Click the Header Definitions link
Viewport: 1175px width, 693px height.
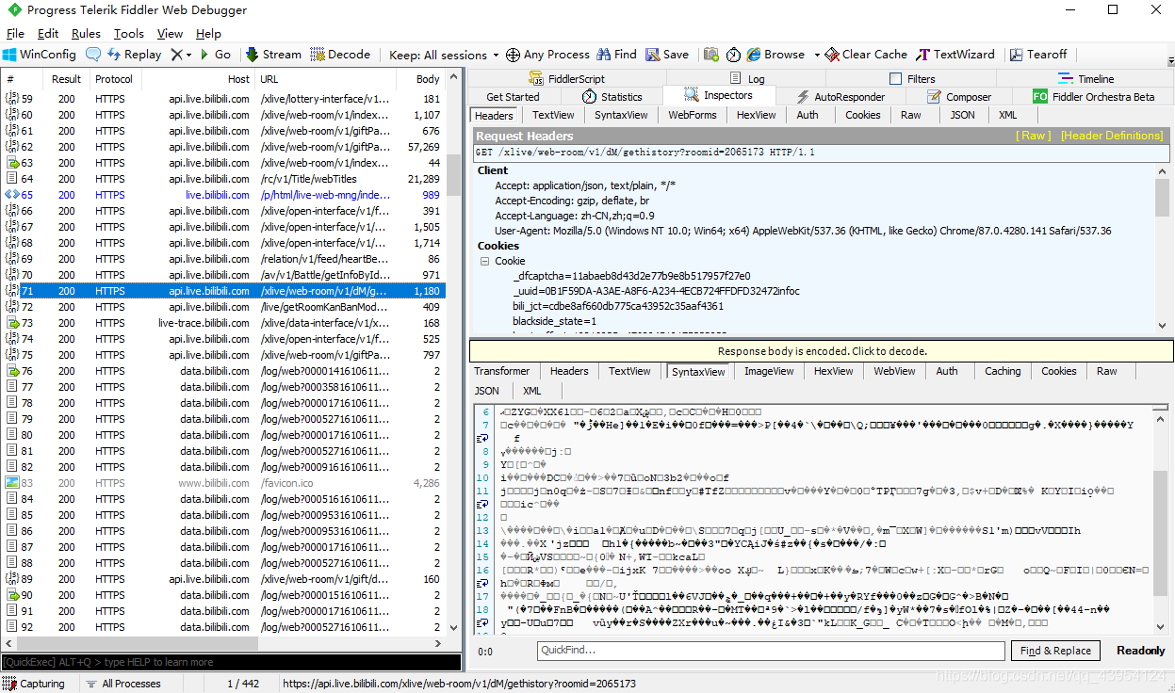click(1112, 136)
